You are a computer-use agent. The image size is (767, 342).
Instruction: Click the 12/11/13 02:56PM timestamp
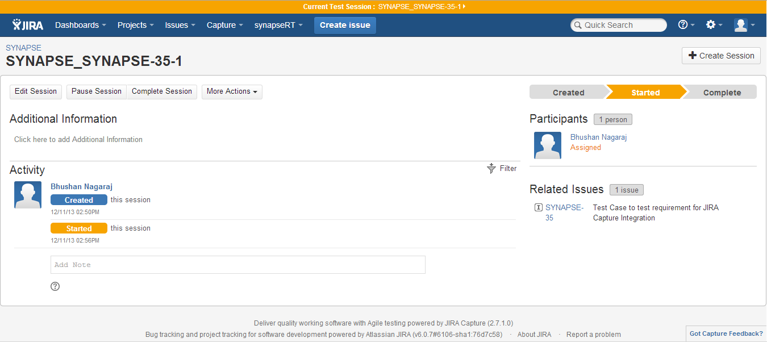click(75, 241)
